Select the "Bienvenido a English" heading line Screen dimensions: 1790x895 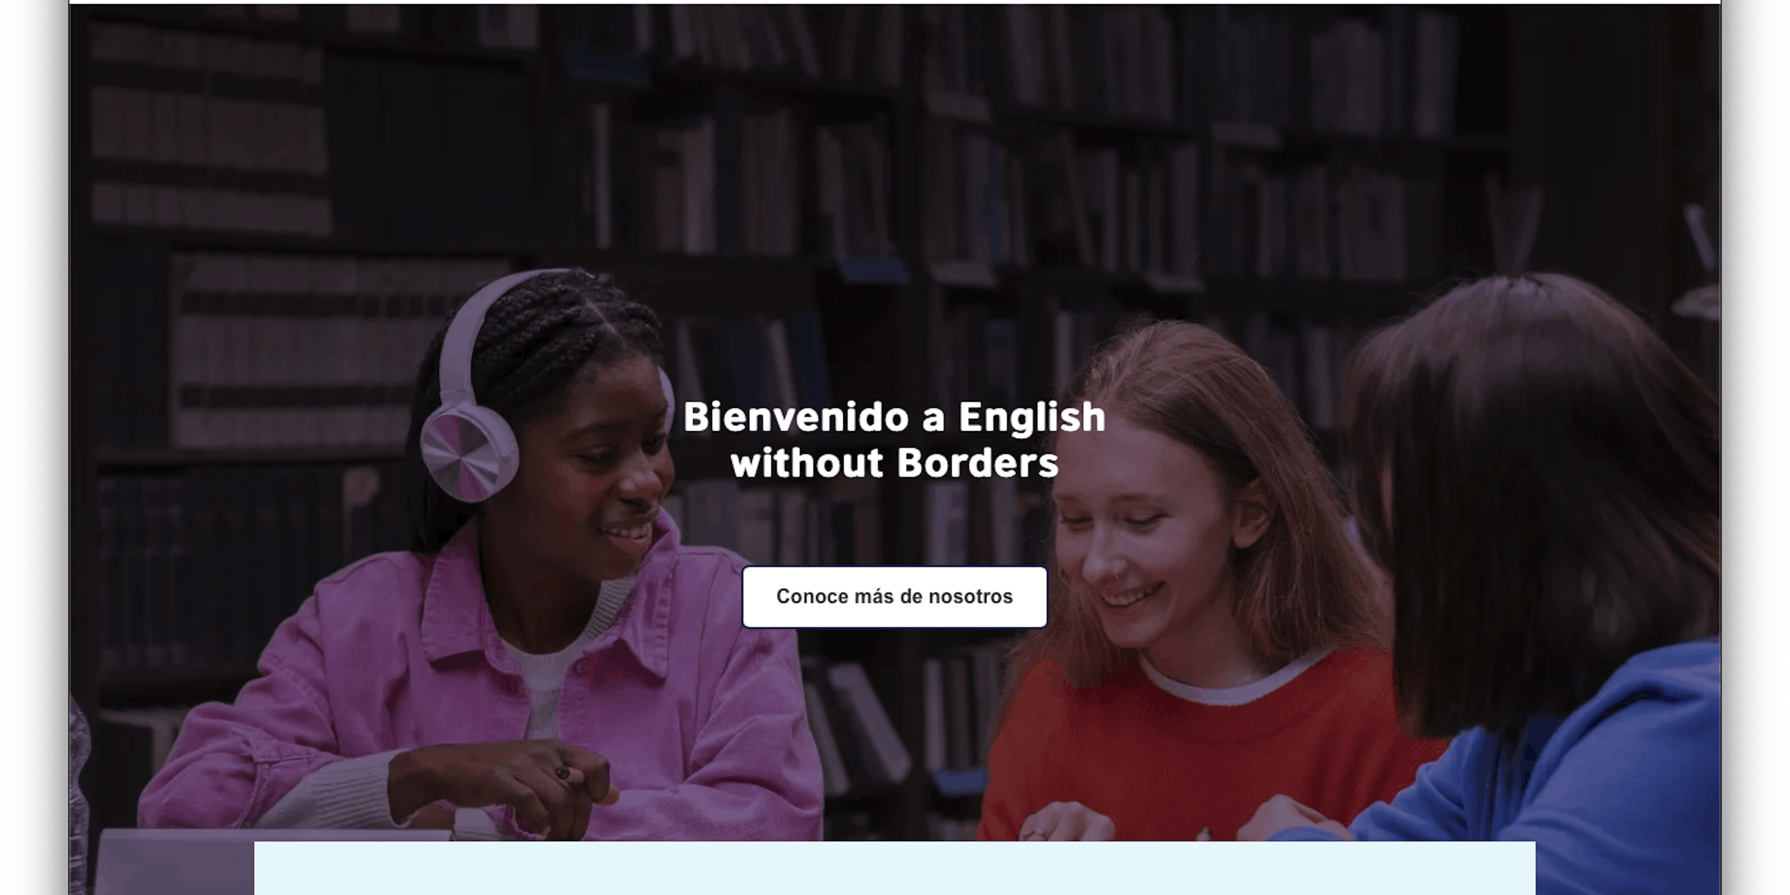pyautogui.click(x=895, y=418)
